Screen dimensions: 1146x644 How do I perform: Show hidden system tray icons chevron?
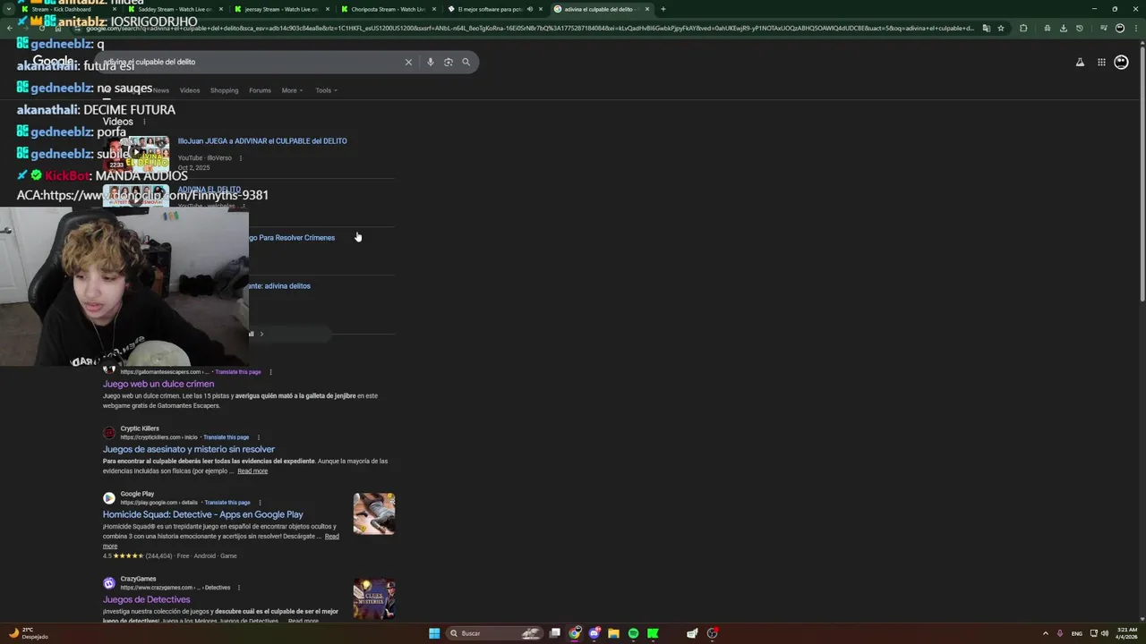click(1045, 633)
